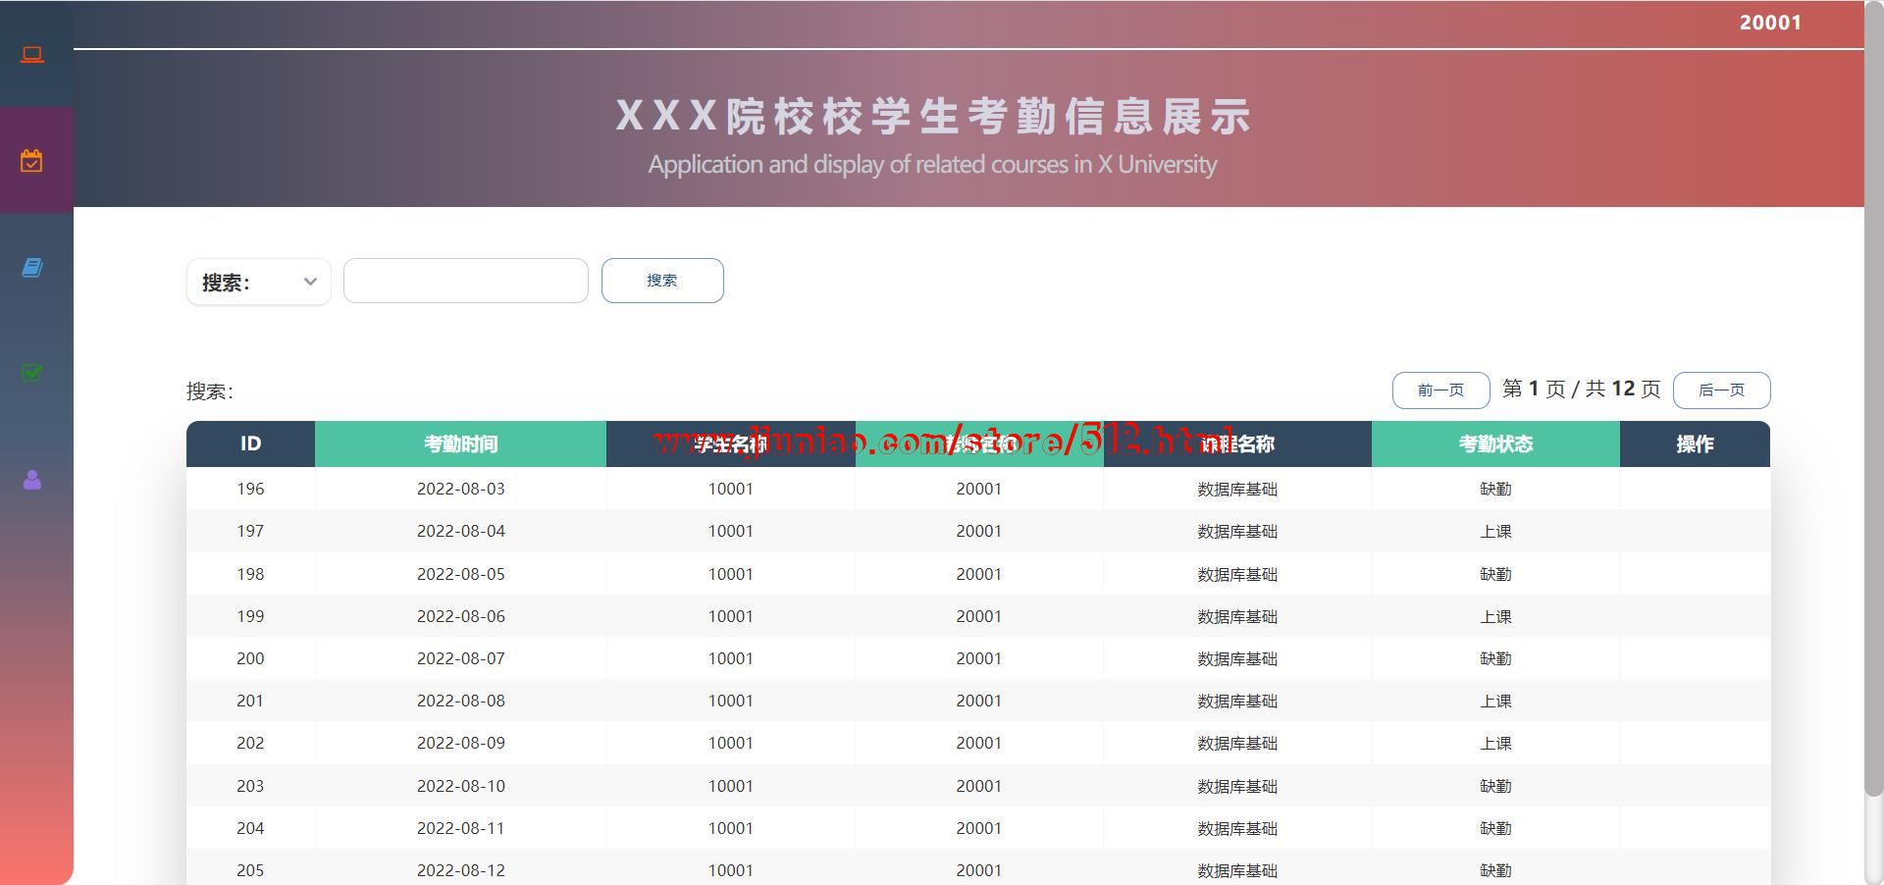1884x885 pixels.
Task: Expand the 搜索 field selector dropdown
Action: click(x=259, y=283)
